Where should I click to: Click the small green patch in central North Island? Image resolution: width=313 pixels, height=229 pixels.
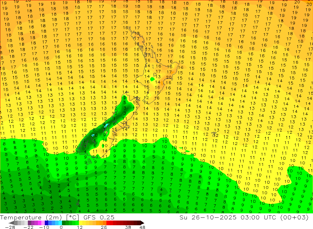[152, 79]
